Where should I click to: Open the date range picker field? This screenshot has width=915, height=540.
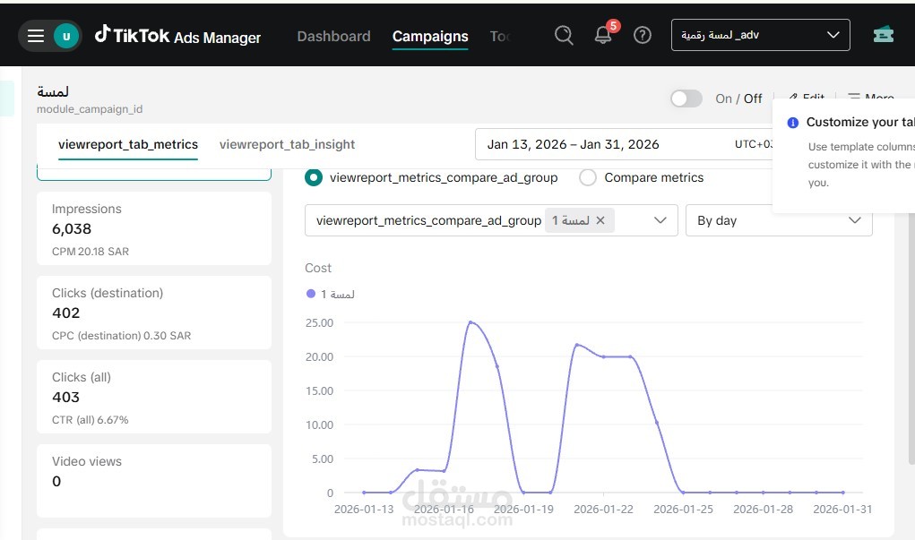click(609, 144)
